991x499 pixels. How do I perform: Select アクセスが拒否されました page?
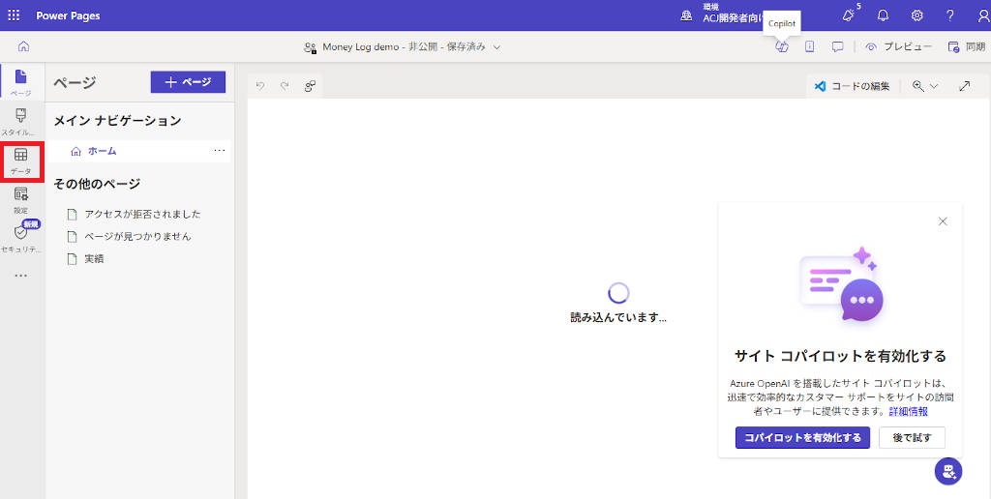tap(143, 214)
